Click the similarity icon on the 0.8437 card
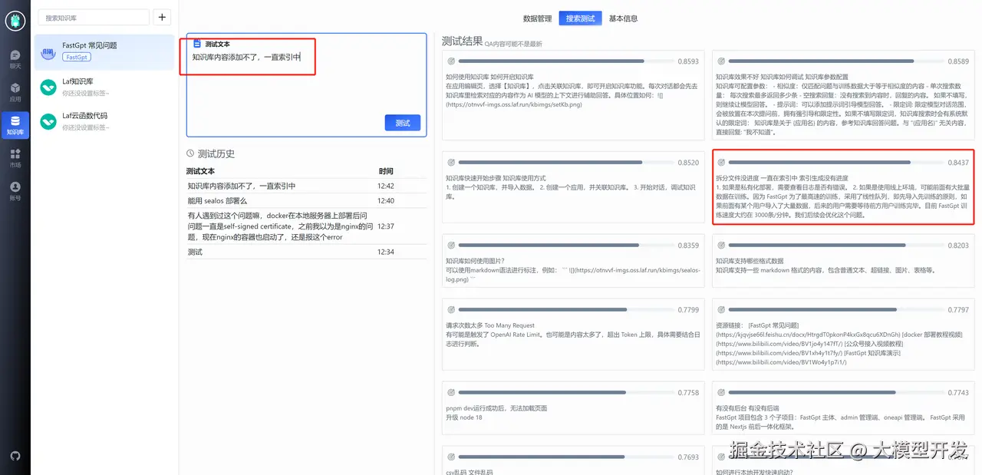 click(720, 162)
